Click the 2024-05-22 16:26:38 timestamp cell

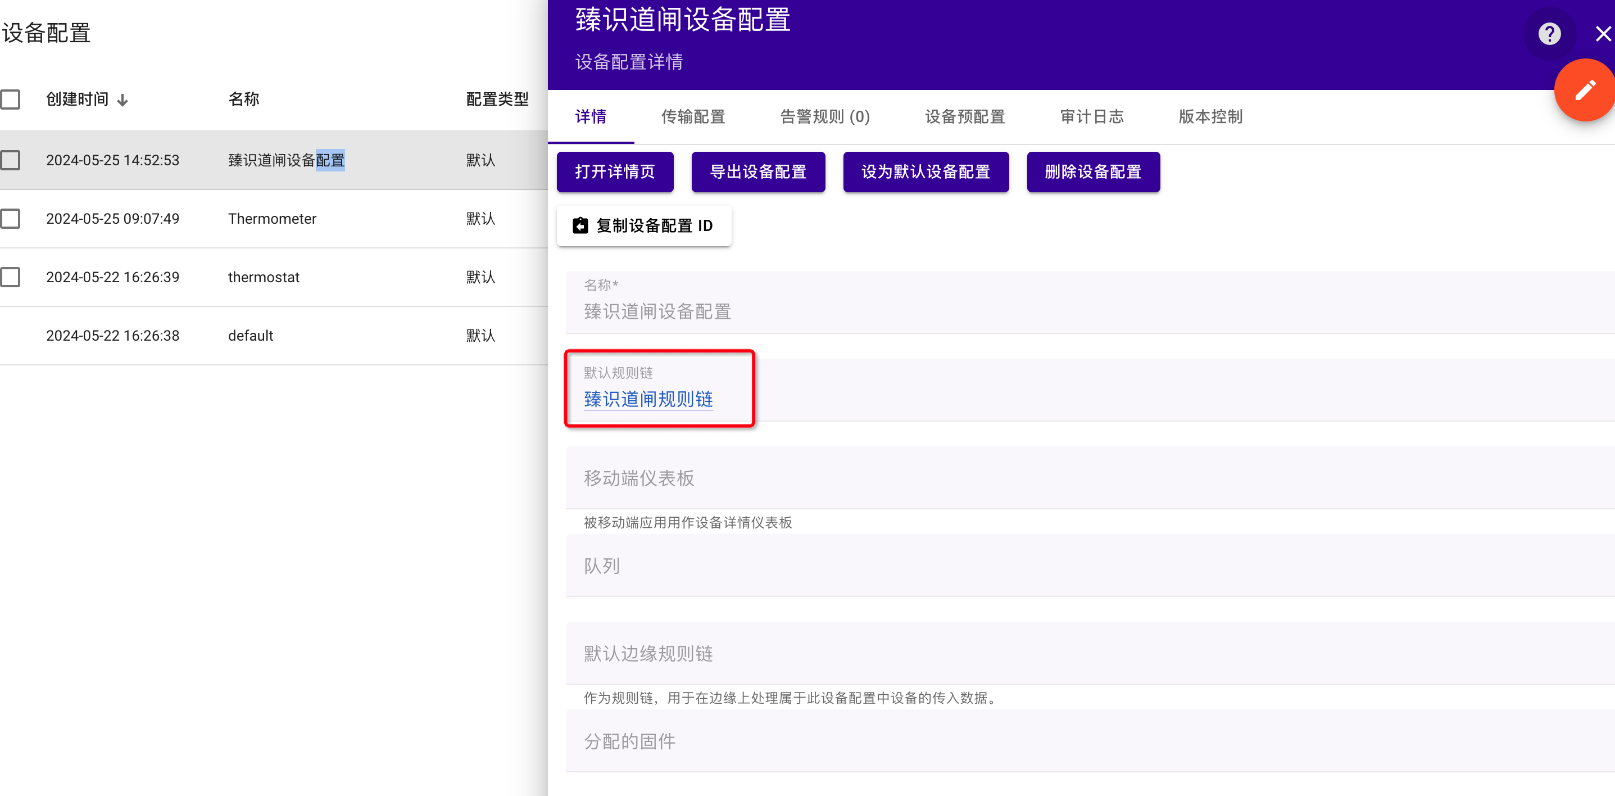113,336
